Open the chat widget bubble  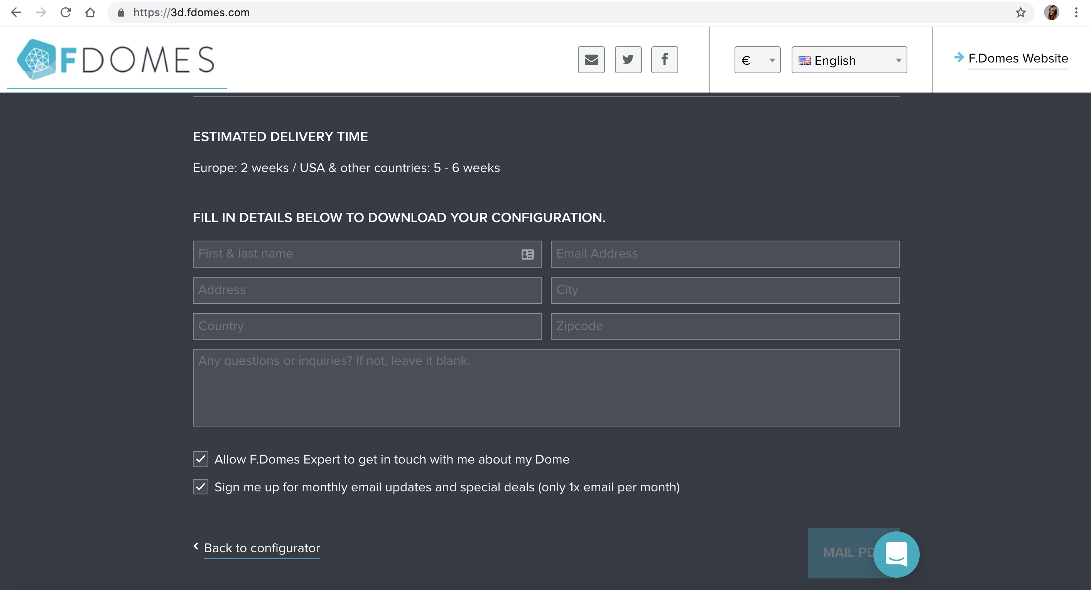(896, 554)
